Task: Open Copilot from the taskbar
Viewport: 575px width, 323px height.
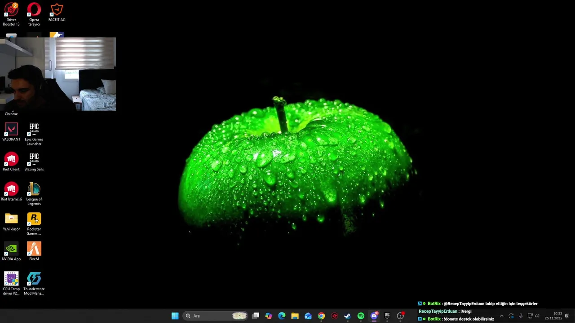Action: pos(269,316)
